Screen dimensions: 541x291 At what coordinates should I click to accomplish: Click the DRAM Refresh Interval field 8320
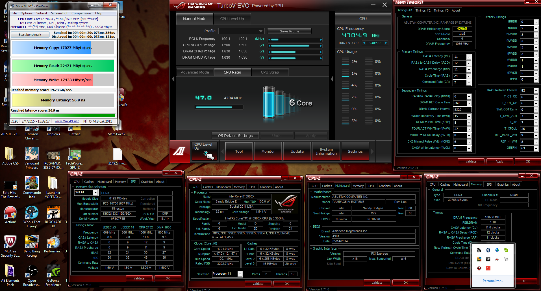pyautogui.click(x=462, y=110)
